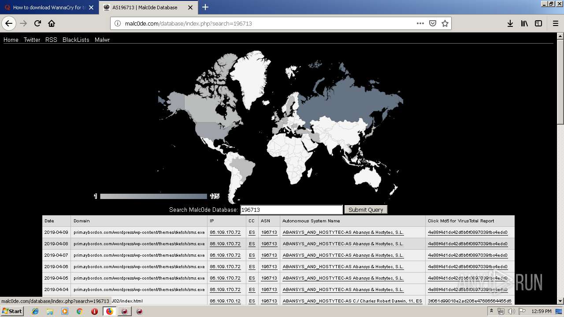Click the taskbar clock showing 12:59 PM

coord(542,311)
